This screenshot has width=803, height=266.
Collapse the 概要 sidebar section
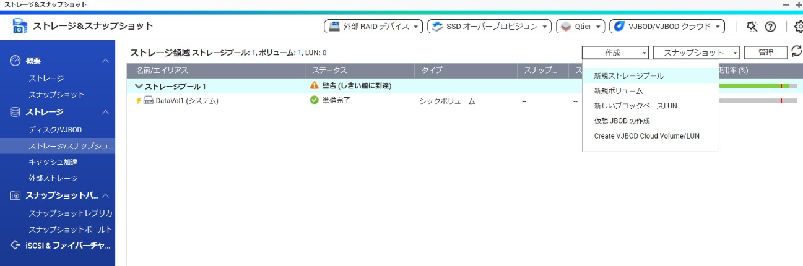click(x=106, y=61)
